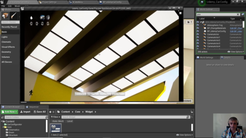Screen dimensions: 246x138
Task: Click the magnifier icon in Search Folders
Action: tap(47, 117)
